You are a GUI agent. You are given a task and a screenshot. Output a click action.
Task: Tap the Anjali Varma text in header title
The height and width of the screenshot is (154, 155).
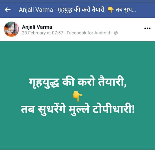point(36,10)
